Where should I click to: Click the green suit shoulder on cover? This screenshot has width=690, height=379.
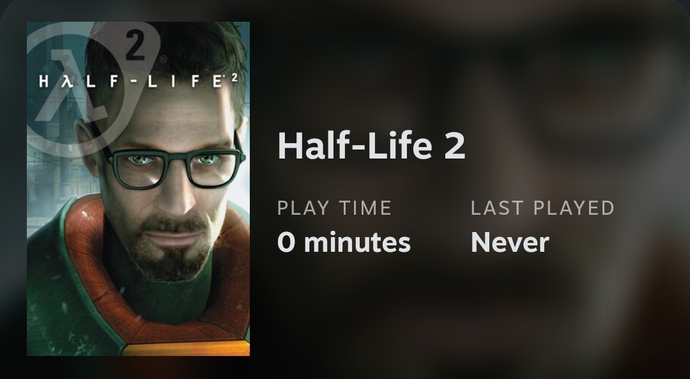coord(51,288)
